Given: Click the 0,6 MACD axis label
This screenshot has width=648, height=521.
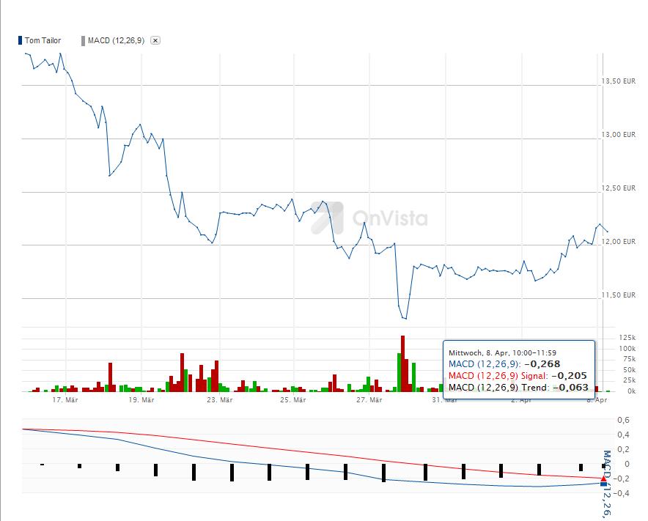Looking at the screenshot, I should [x=624, y=420].
